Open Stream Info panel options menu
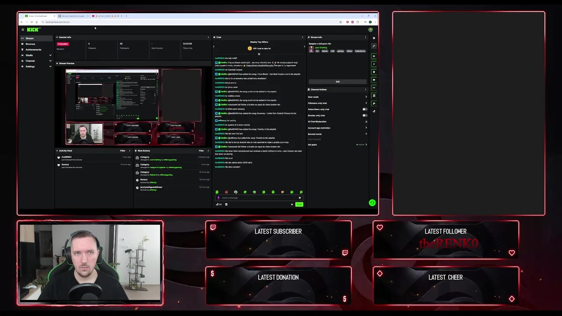Screen dimensions: 562x316 pos(365,37)
